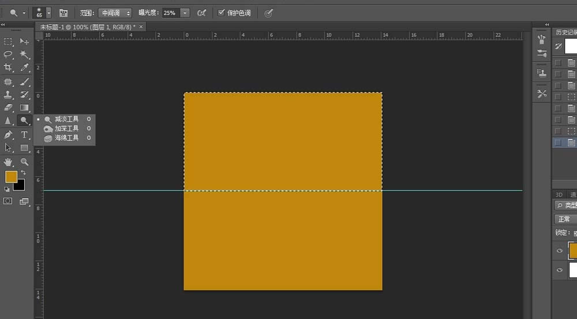Open the blend mode 正常 dropdown
Screen dimensions: 577x319
click(565, 219)
